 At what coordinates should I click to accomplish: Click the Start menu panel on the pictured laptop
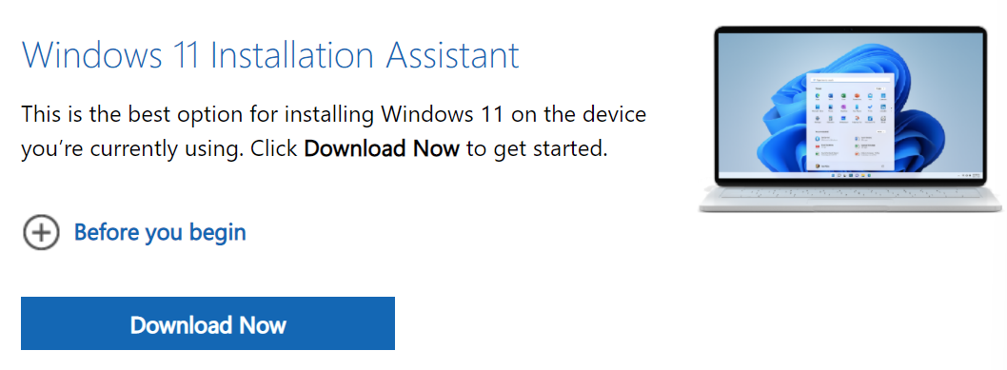[x=850, y=122]
